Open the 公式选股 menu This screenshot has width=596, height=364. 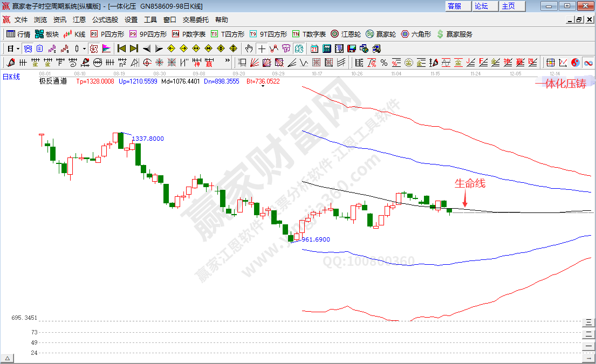[x=105, y=19]
